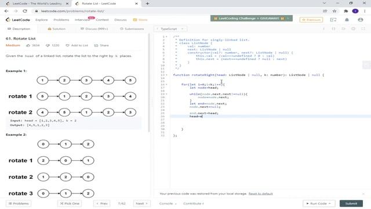Expand the Console panel

(168, 204)
